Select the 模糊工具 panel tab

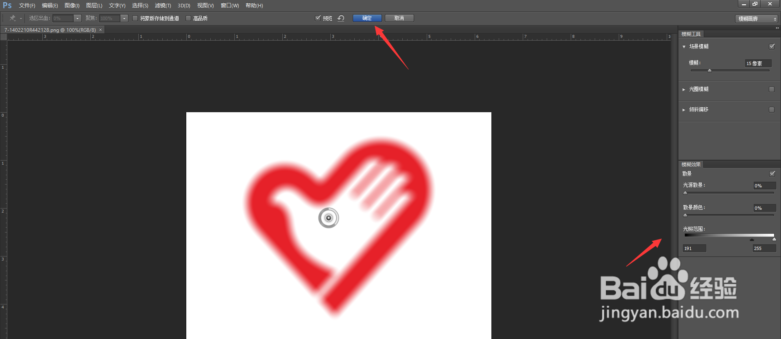click(691, 34)
